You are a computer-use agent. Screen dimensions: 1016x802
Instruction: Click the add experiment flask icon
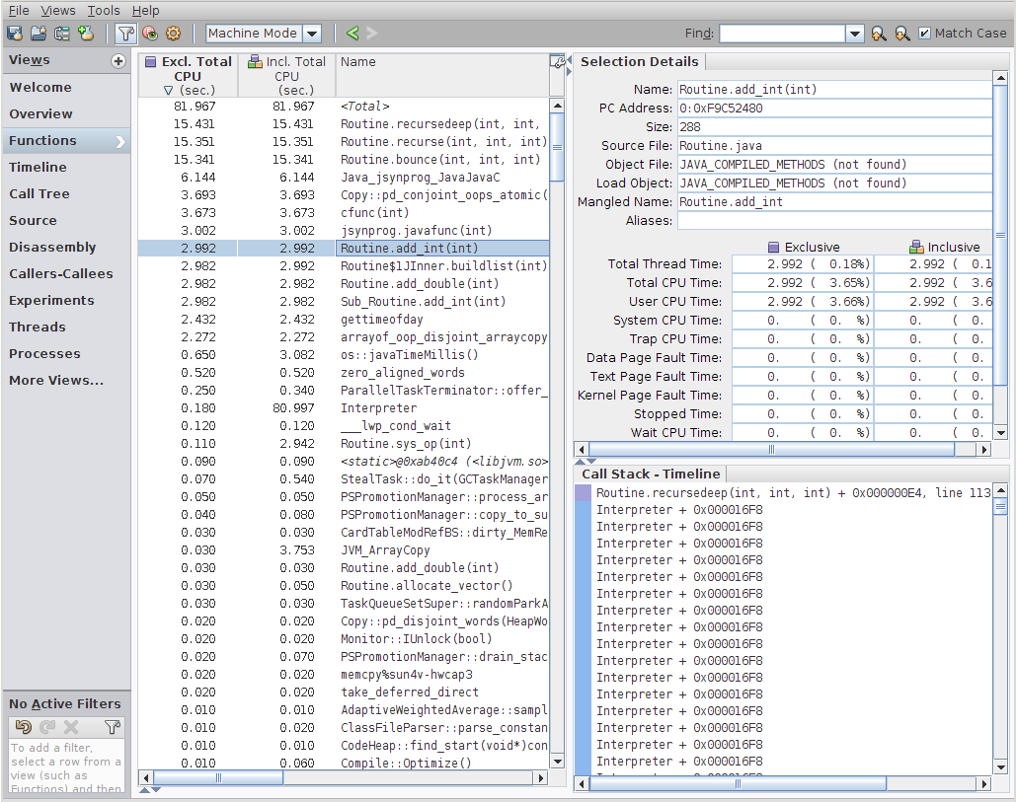point(86,33)
